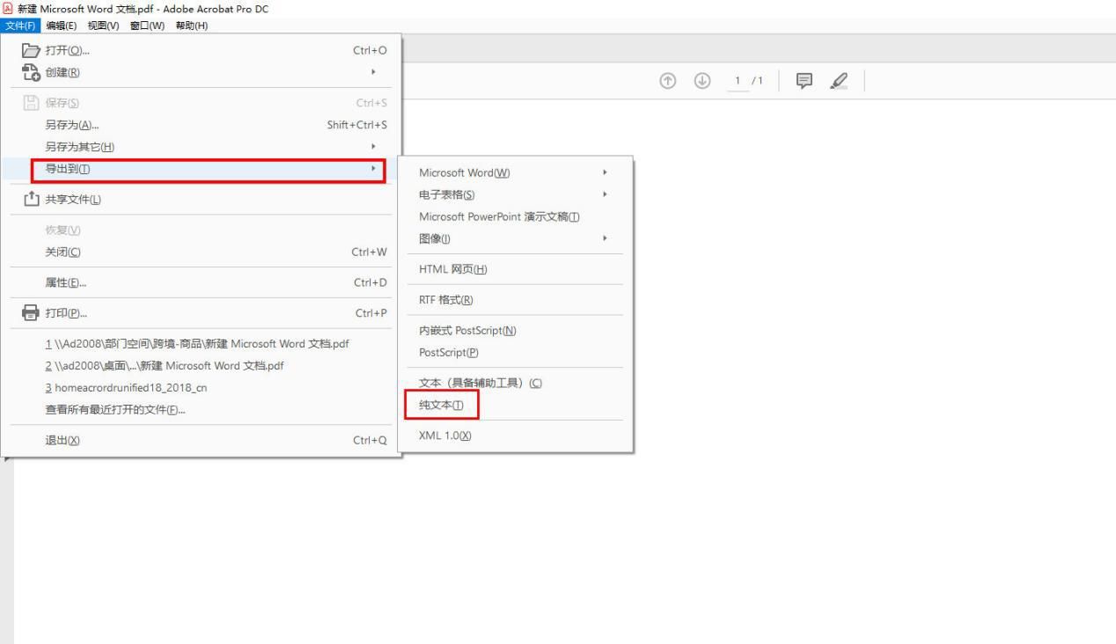Click the current page number field
Viewport: 1116px width, 644px height.
[x=739, y=81]
